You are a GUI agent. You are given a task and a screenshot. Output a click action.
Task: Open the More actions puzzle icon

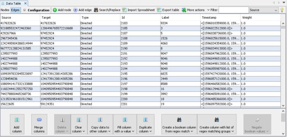(x=184, y=10)
